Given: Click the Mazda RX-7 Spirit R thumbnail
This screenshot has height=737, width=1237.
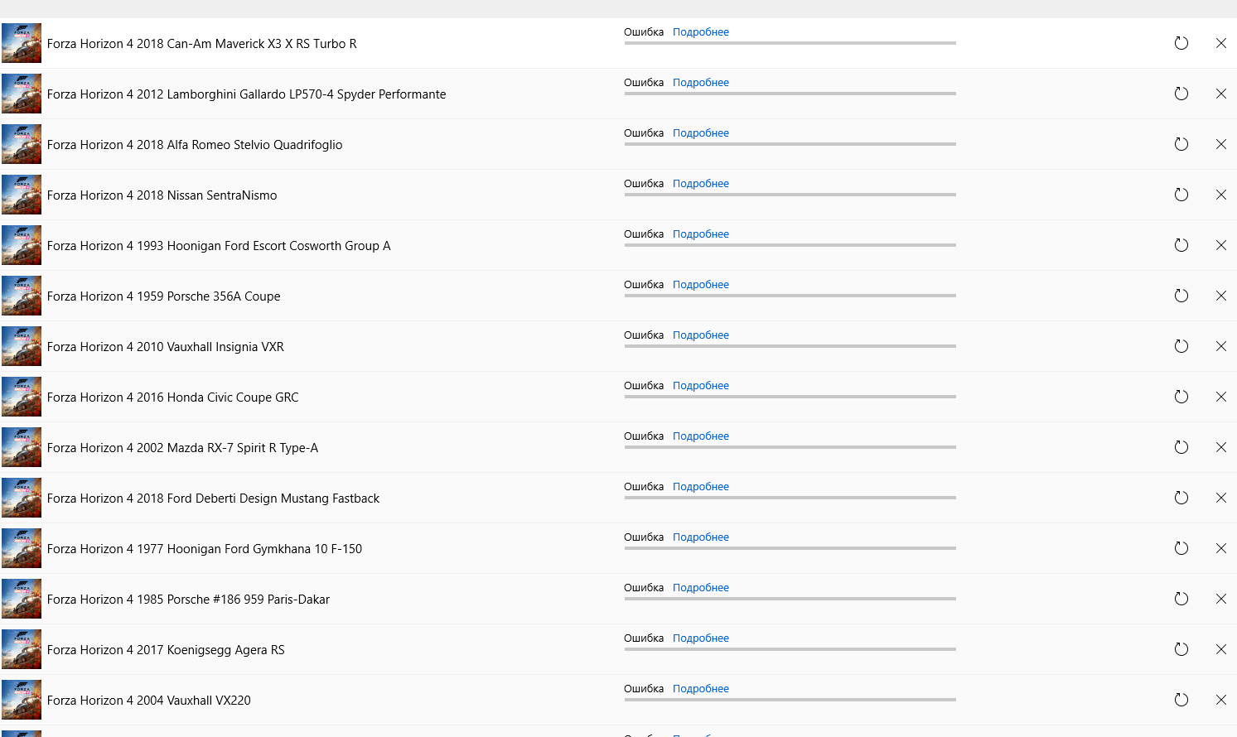Looking at the screenshot, I should click(22, 447).
